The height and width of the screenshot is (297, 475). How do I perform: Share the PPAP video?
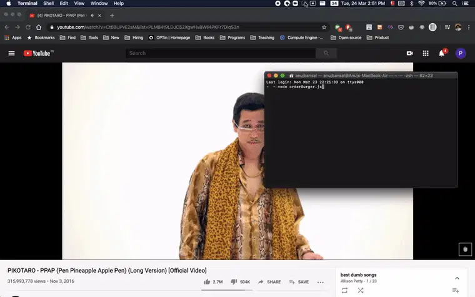pos(269,282)
